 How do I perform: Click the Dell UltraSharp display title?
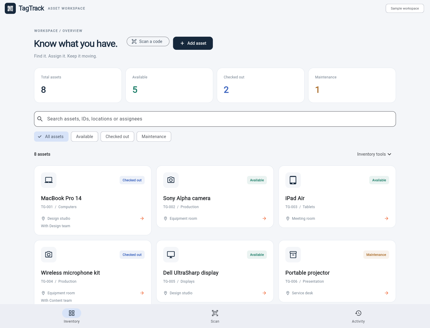[x=191, y=273]
